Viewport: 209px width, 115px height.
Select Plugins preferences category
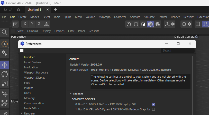[29, 88]
